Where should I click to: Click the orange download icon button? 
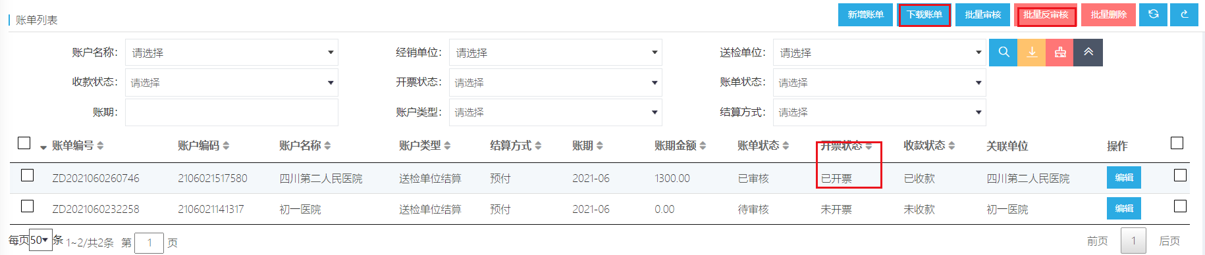[1032, 53]
